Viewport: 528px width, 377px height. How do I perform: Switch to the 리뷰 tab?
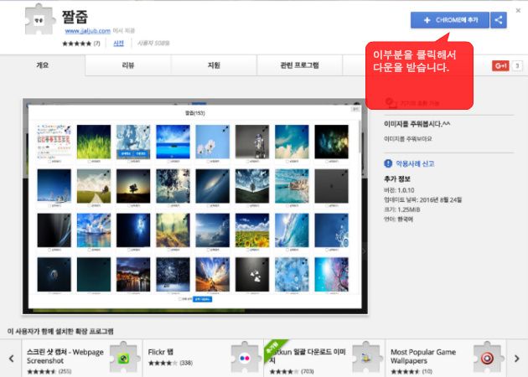128,65
